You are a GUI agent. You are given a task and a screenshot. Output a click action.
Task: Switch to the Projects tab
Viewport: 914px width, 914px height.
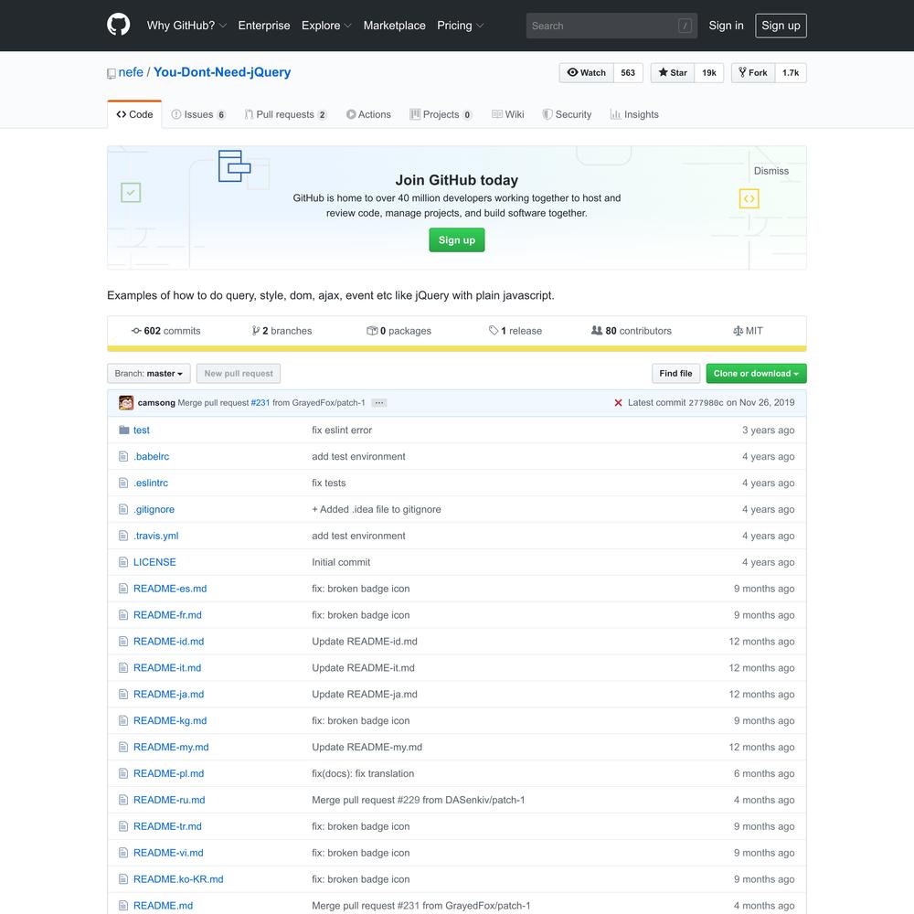(441, 115)
